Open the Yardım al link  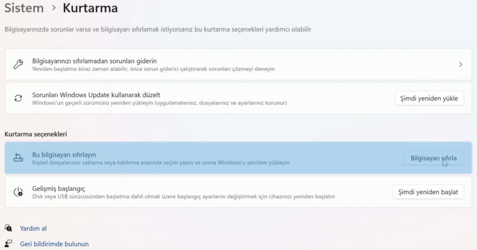click(33, 228)
